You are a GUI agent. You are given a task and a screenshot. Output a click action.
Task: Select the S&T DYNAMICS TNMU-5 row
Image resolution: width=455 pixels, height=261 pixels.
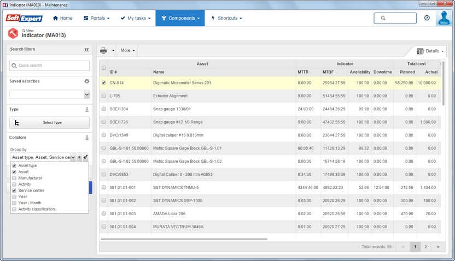(270, 187)
